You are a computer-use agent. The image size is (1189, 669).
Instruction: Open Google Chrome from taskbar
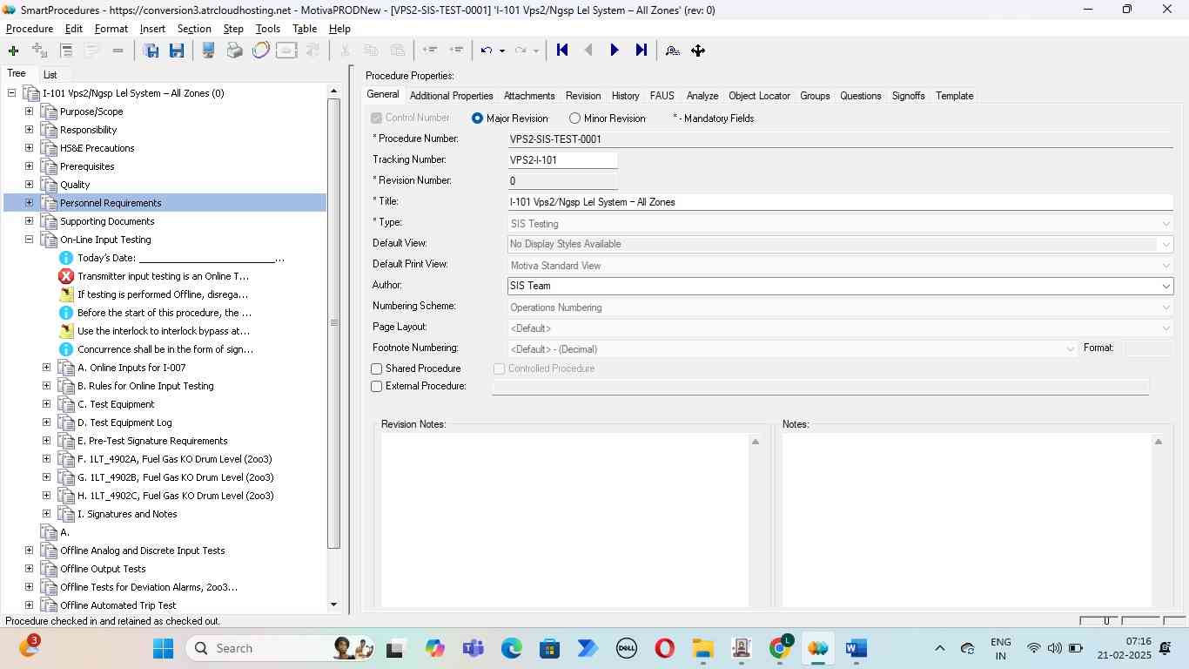point(781,648)
